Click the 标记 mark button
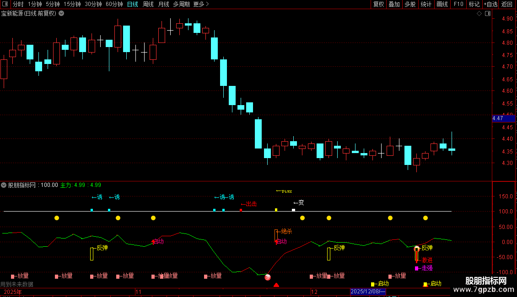This screenshot has height=297, width=517. [474, 4]
